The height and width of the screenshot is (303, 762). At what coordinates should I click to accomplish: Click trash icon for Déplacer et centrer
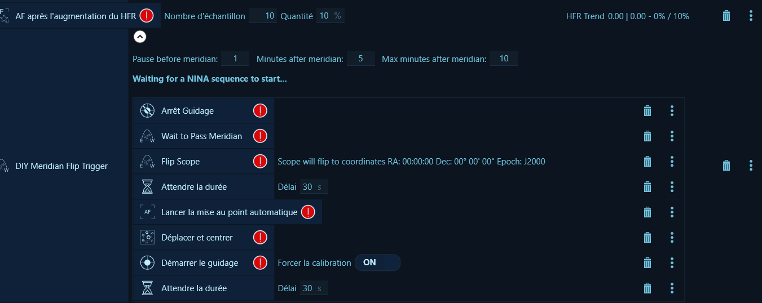pos(648,238)
